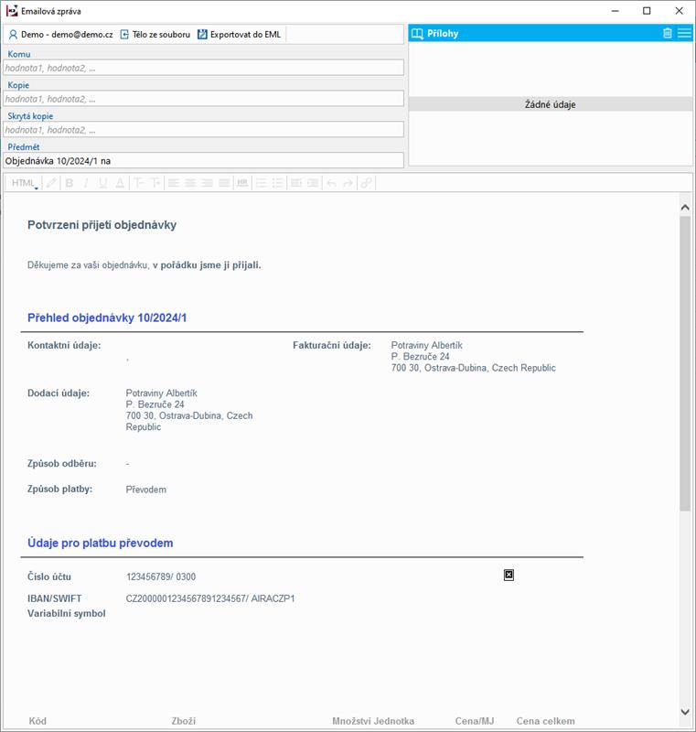Click the Fakturační údaje label

click(x=332, y=346)
